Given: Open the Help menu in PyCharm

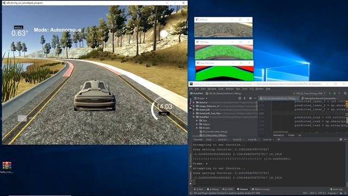Looking at the screenshot, I should [268, 89].
